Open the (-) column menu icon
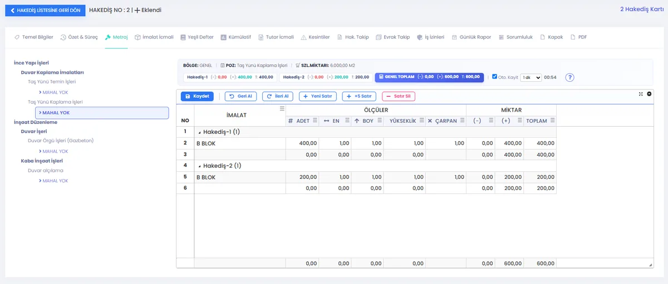The height and width of the screenshot is (284, 668). [490, 121]
